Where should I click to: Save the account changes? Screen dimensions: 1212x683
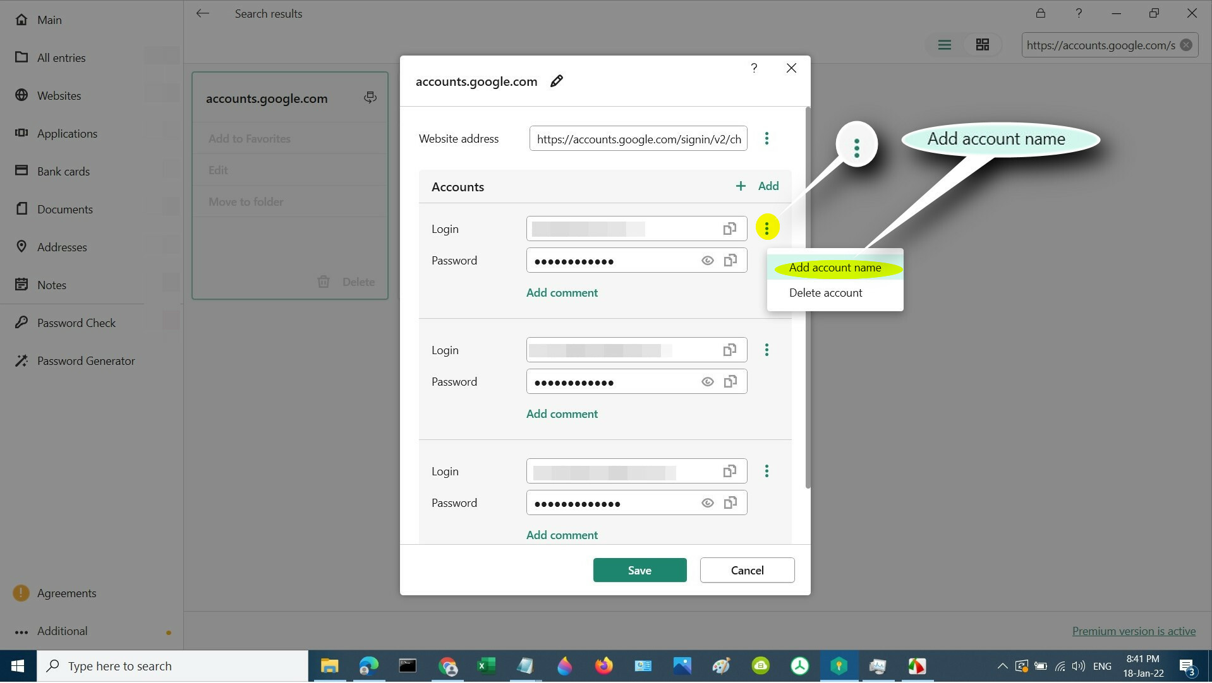pos(639,570)
